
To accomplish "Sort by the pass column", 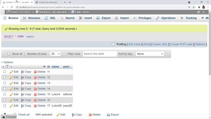I will point(66,67).
